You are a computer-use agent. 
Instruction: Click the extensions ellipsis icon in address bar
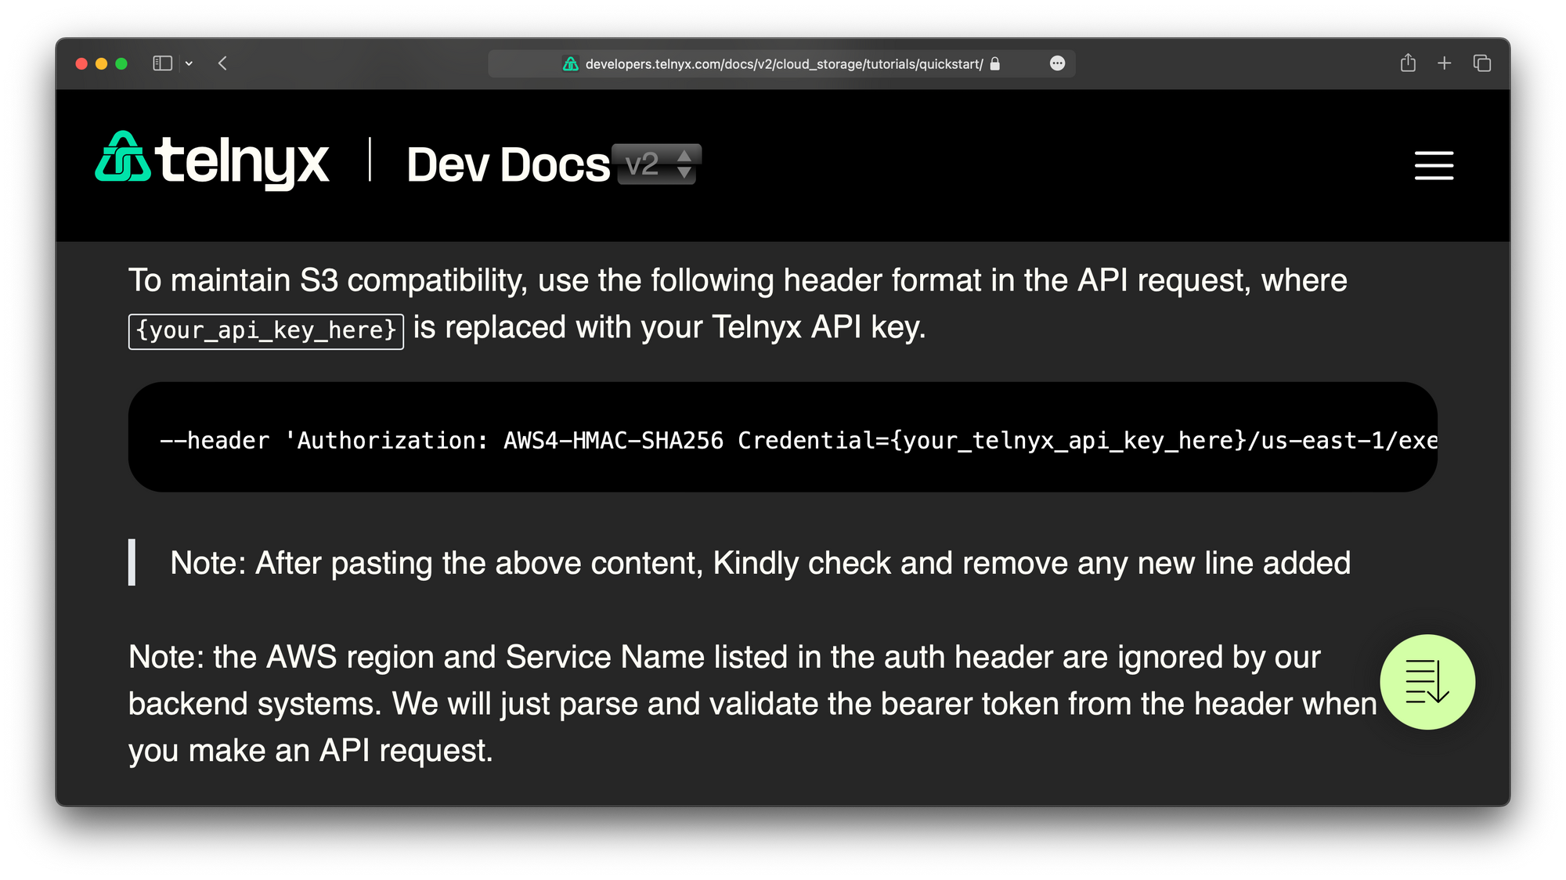(1057, 63)
